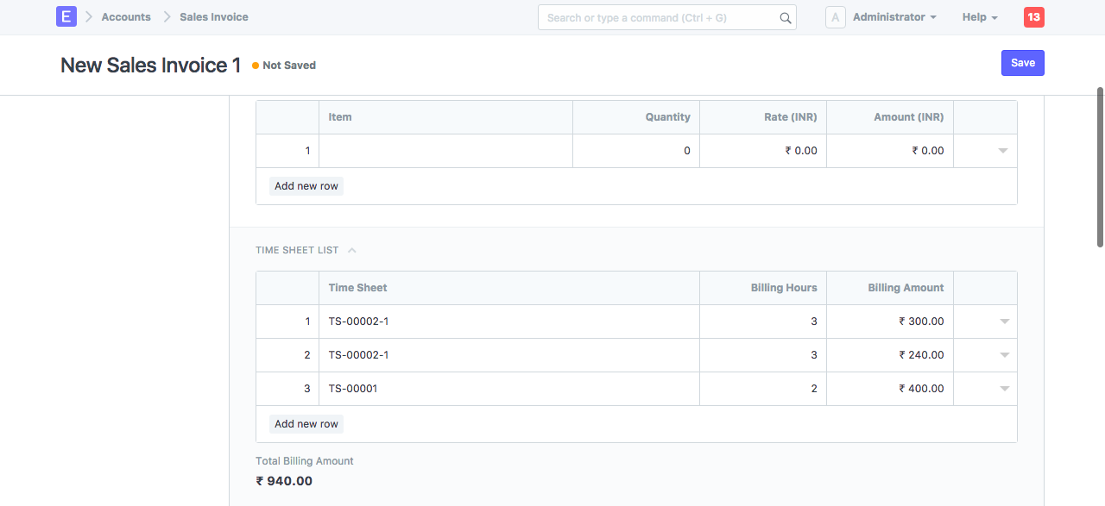Screen dimensions: 1105x506
Task: Open the Administrator user menu
Action: (893, 17)
